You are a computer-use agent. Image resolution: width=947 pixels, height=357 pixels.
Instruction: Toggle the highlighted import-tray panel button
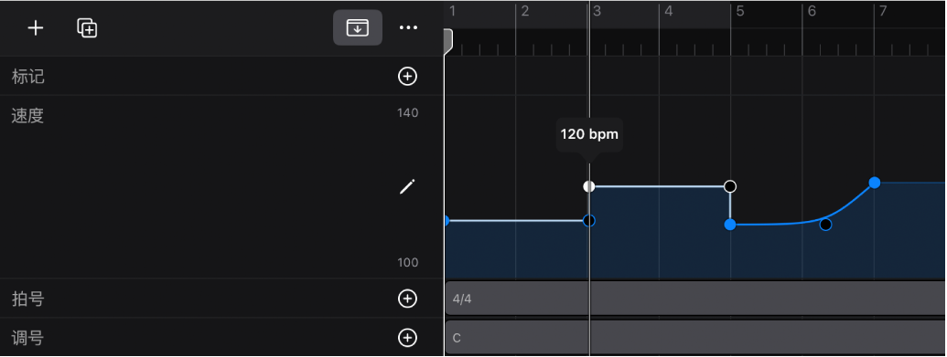358,27
